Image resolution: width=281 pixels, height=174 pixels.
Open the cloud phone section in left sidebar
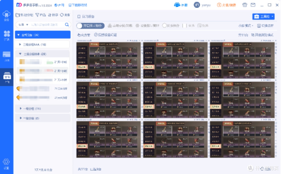[x=7, y=16]
